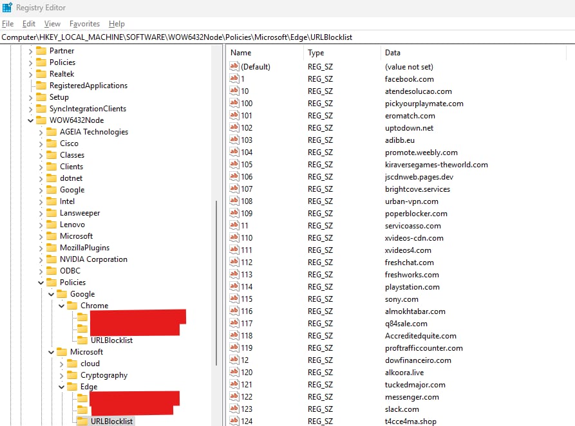Select the value named 102

click(247, 127)
